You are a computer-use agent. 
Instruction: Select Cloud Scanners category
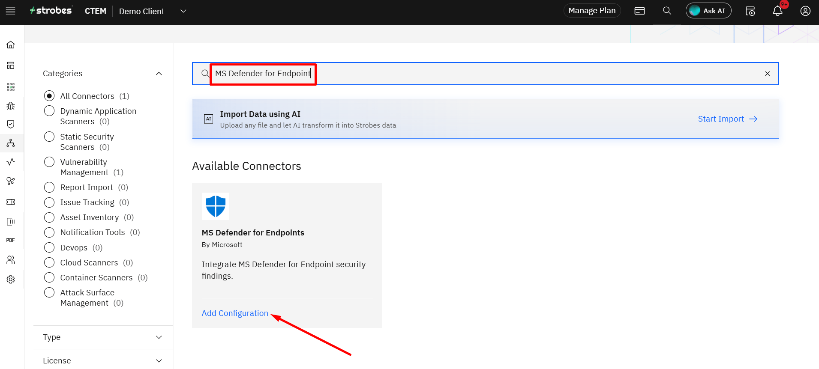pyautogui.click(x=49, y=262)
